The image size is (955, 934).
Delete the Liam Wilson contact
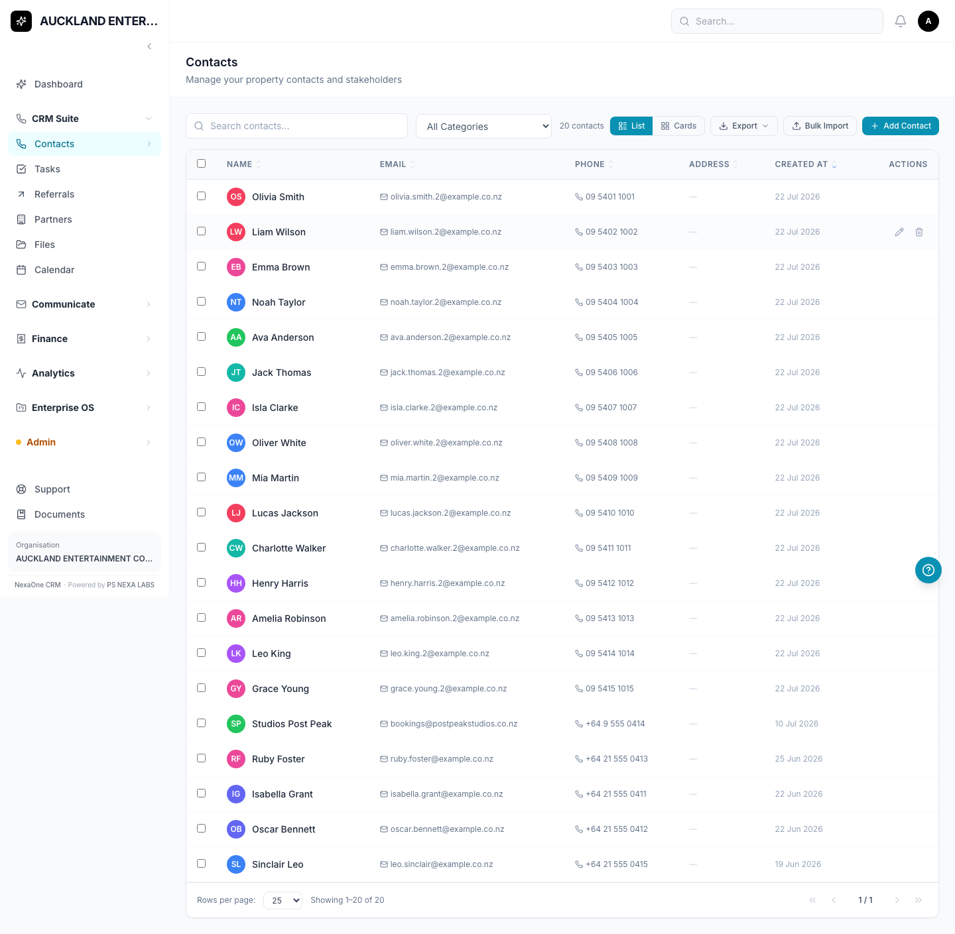click(919, 232)
